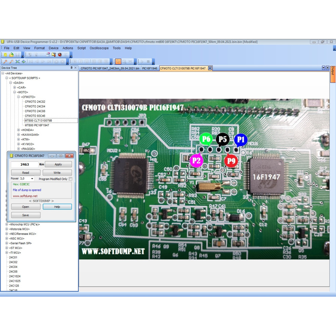This screenshot has width=336, height=336.
Task: Toggle the Program Modified Only checkbox
Action: [x=71, y=179]
